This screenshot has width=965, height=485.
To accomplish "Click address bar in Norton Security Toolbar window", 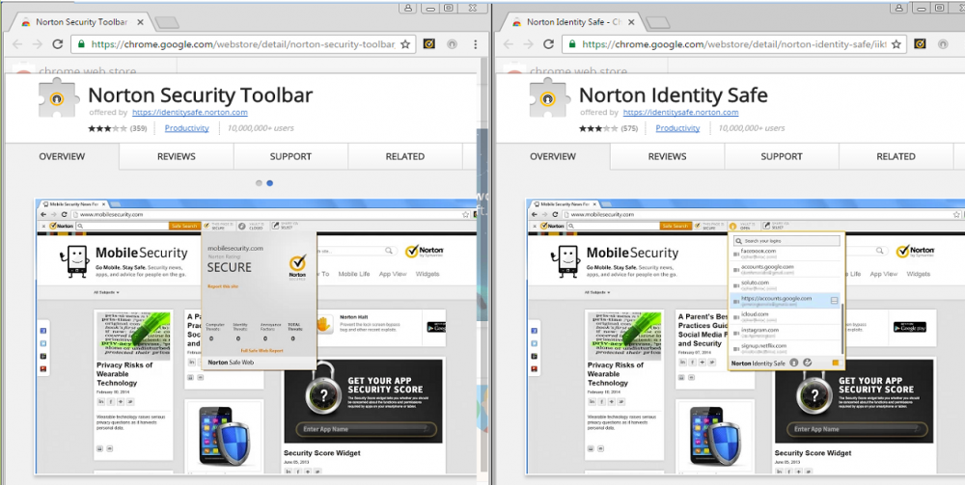I will tap(243, 44).
